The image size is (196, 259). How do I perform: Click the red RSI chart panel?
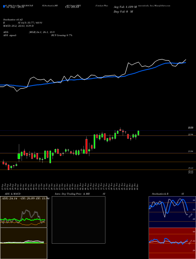(172, 243)
